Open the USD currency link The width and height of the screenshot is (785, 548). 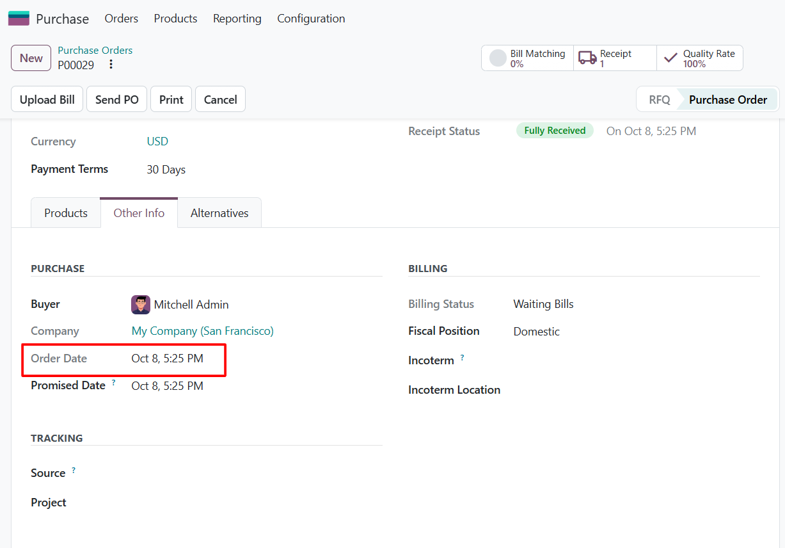point(157,141)
